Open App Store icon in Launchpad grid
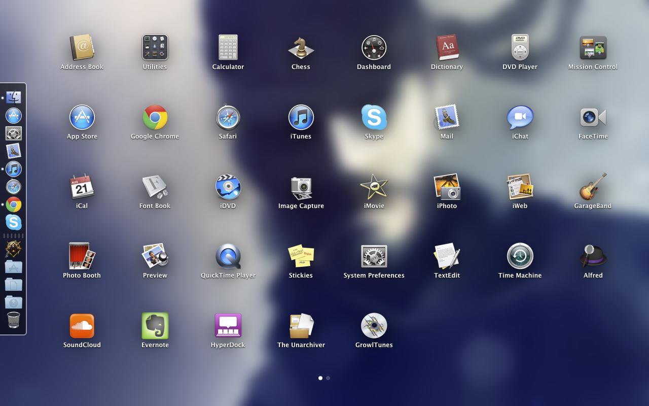 coord(82,117)
